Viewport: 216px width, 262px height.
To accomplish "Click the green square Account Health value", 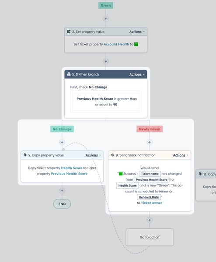I will tap(136, 44).
